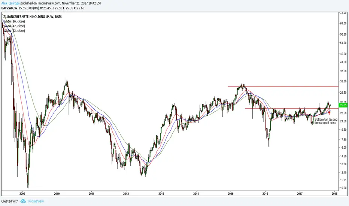Click the 41.50 price axis label
Screen dimensions: 349x206
coord(343,62)
